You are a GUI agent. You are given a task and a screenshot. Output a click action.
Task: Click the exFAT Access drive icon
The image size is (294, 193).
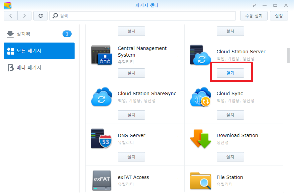[x=102, y=181]
